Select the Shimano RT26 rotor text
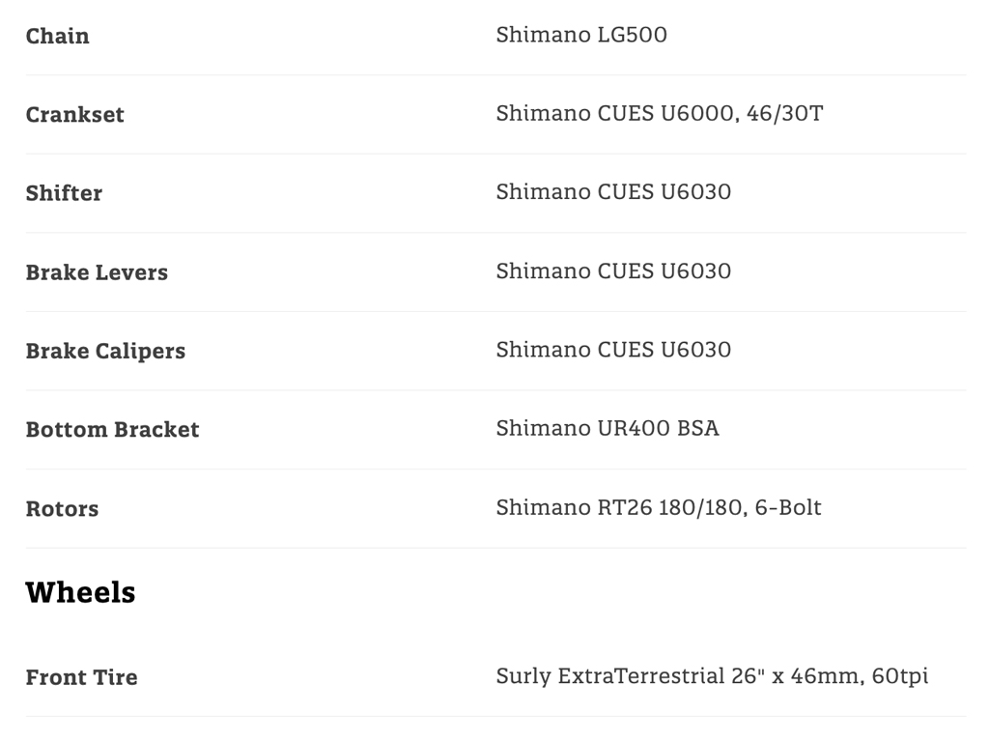Image resolution: width=989 pixels, height=742 pixels. pos(574,507)
